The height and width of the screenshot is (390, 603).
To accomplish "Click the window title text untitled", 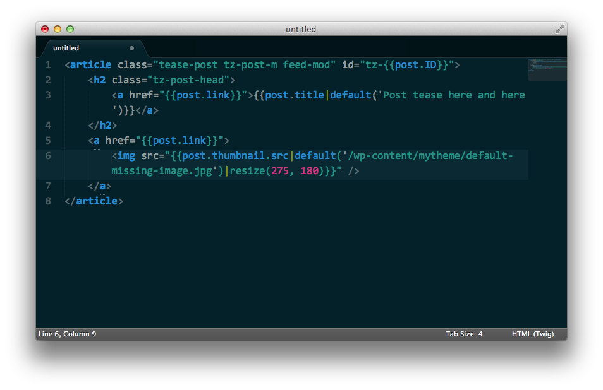I will point(301,29).
